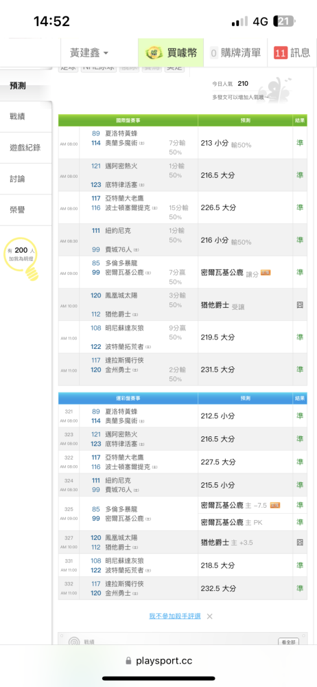Click the 夏洛特黃蜂 team in 國際盤賽事
The width and height of the screenshot is (317, 687).
coord(121,133)
